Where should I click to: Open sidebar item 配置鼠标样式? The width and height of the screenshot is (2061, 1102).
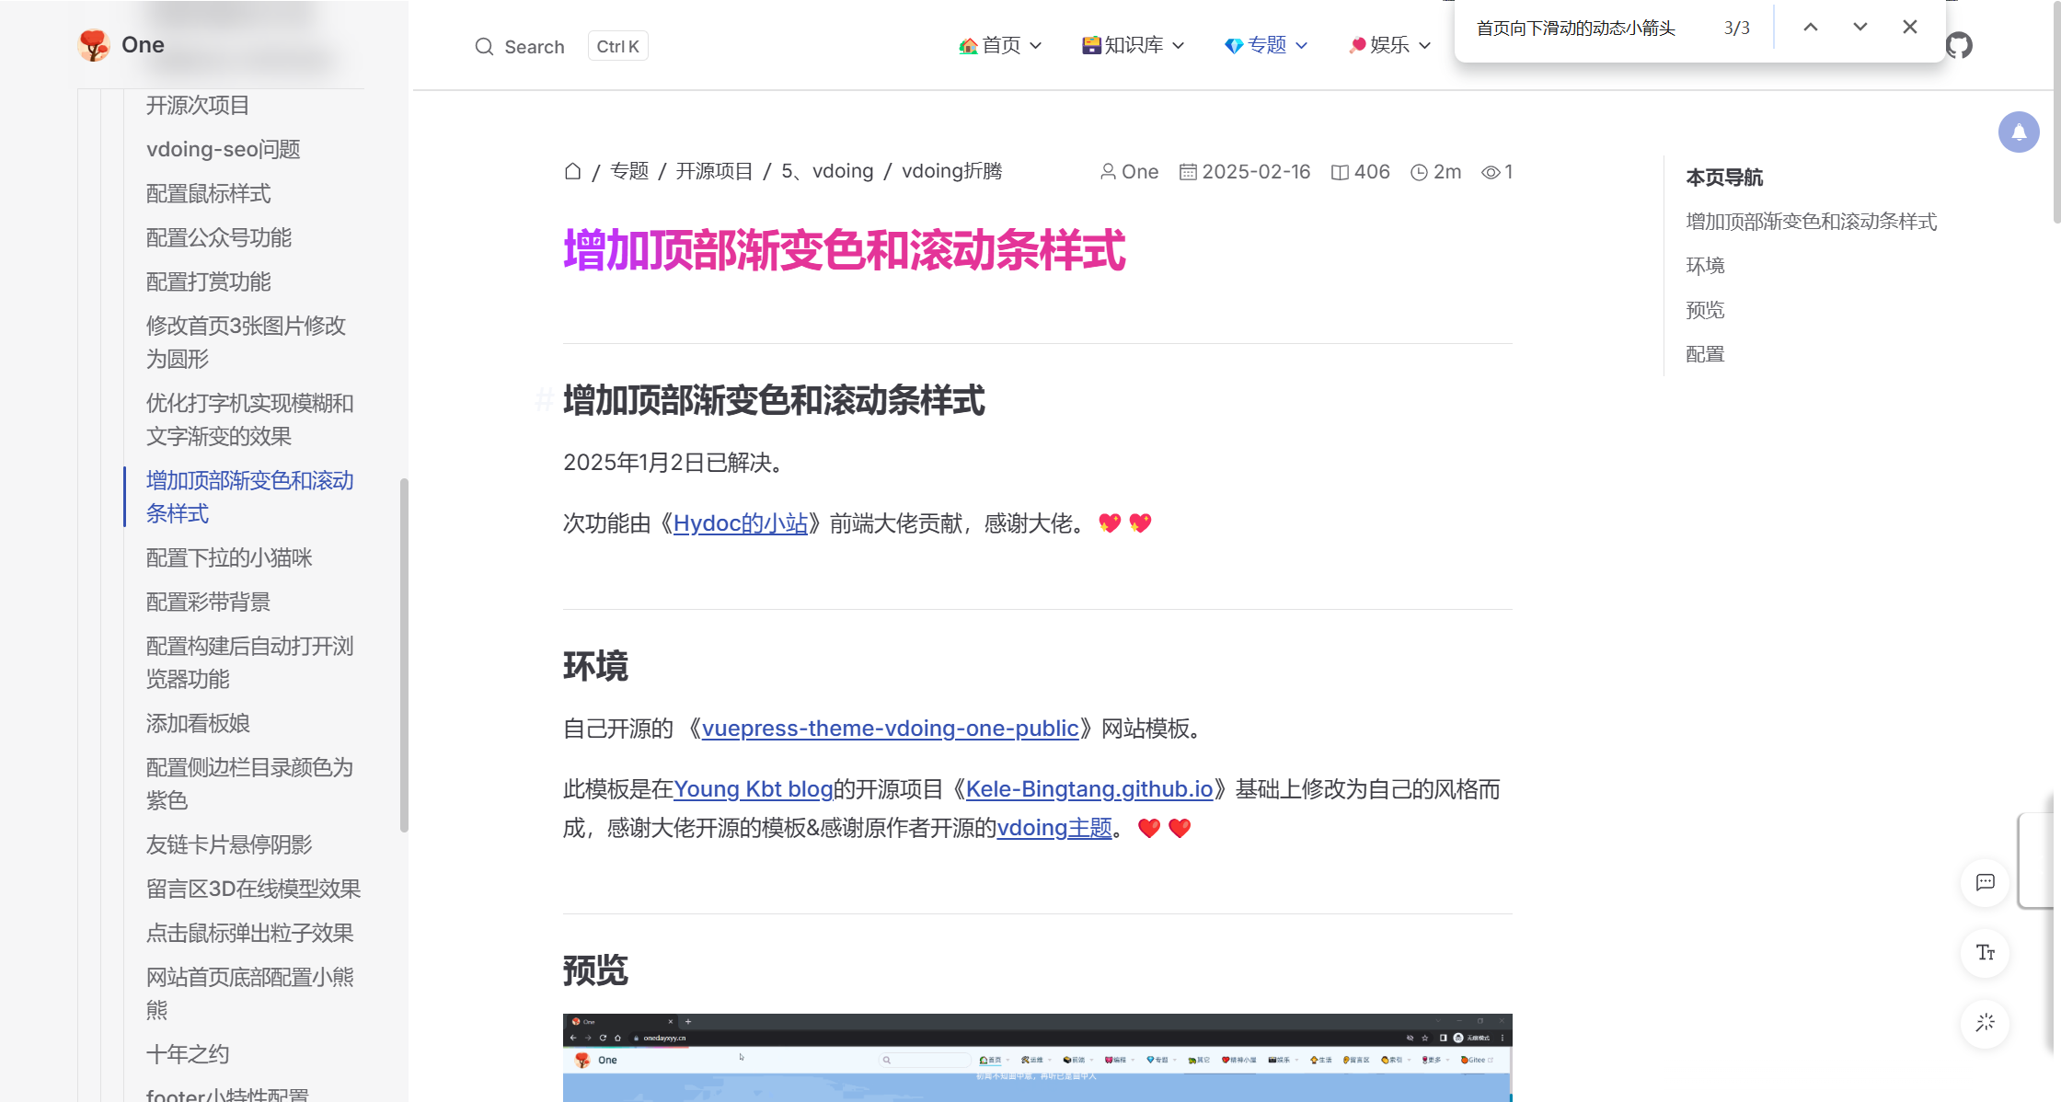[x=208, y=194]
